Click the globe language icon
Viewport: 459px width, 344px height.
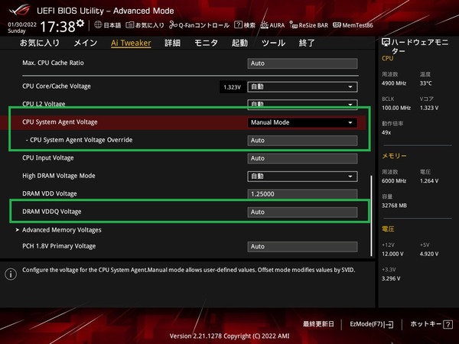98,25
